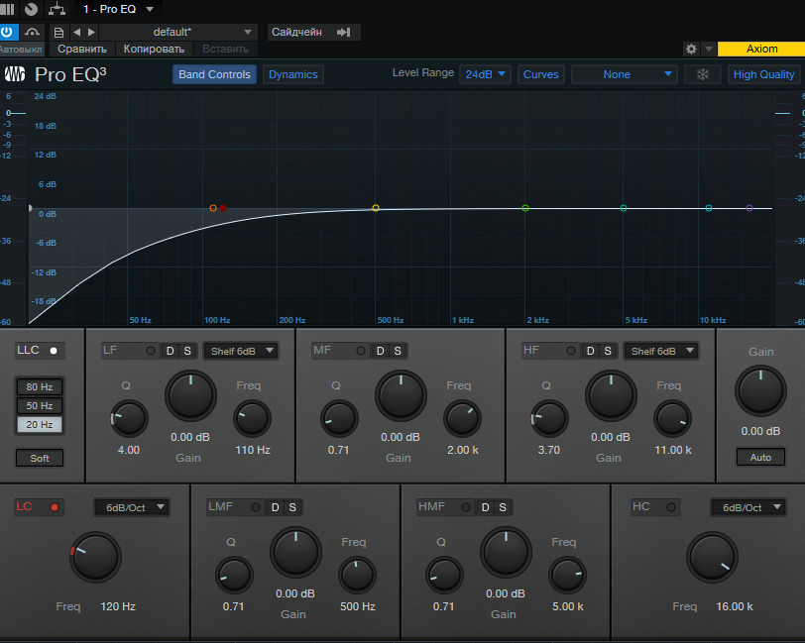The height and width of the screenshot is (643, 805).
Task: Open the arrow menu beside settings gear
Action: (709, 49)
